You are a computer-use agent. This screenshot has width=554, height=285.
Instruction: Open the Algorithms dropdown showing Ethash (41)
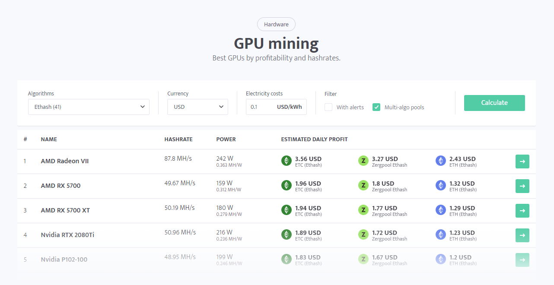pos(89,107)
